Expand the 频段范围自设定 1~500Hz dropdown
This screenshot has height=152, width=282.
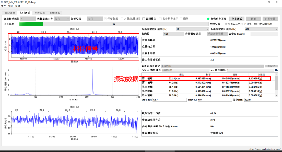pos(212,66)
